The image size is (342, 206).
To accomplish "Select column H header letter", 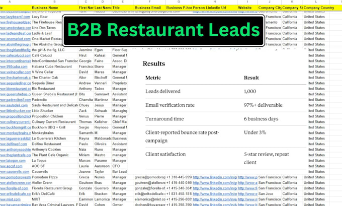I will tap(215, 2).
